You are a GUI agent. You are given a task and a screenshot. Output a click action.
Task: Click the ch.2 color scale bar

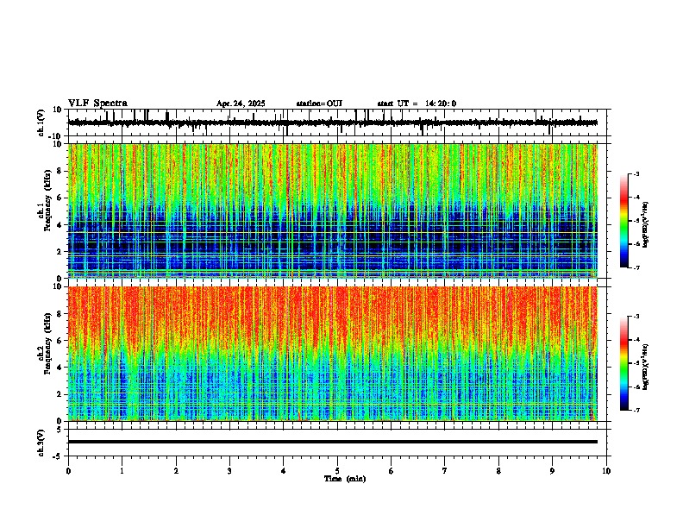[623, 363]
